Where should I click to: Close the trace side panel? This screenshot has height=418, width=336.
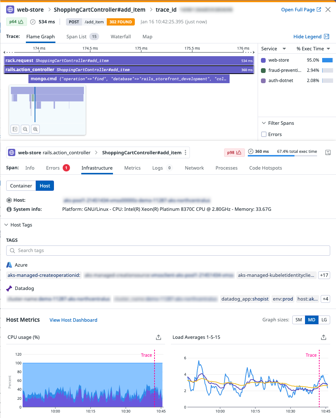pyautogui.click(x=328, y=9)
